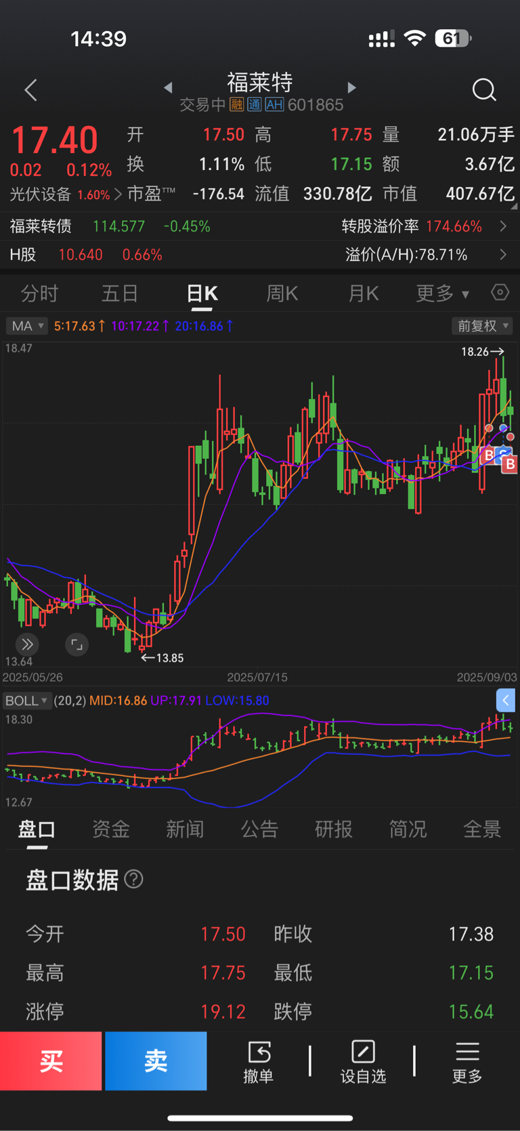Open H股 quote link
The width and height of the screenshot is (520, 1131).
pyautogui.click(x=23, y=255)
